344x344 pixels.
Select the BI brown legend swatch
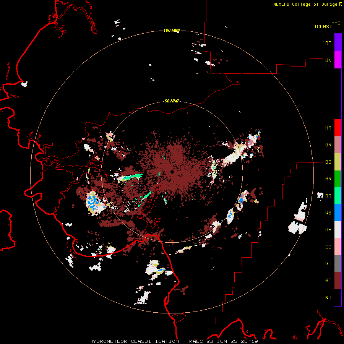point(338,281)
